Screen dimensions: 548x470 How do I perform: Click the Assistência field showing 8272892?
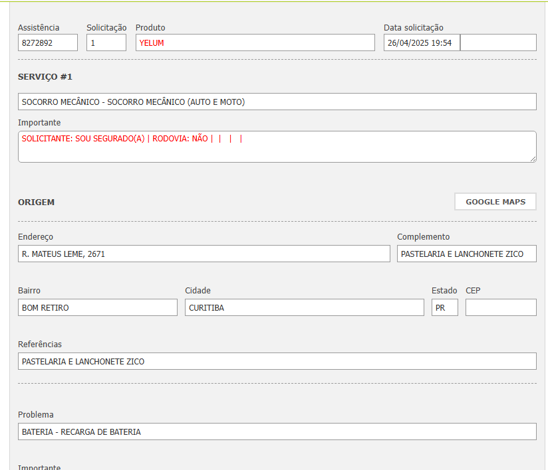(x=48, y=43)
